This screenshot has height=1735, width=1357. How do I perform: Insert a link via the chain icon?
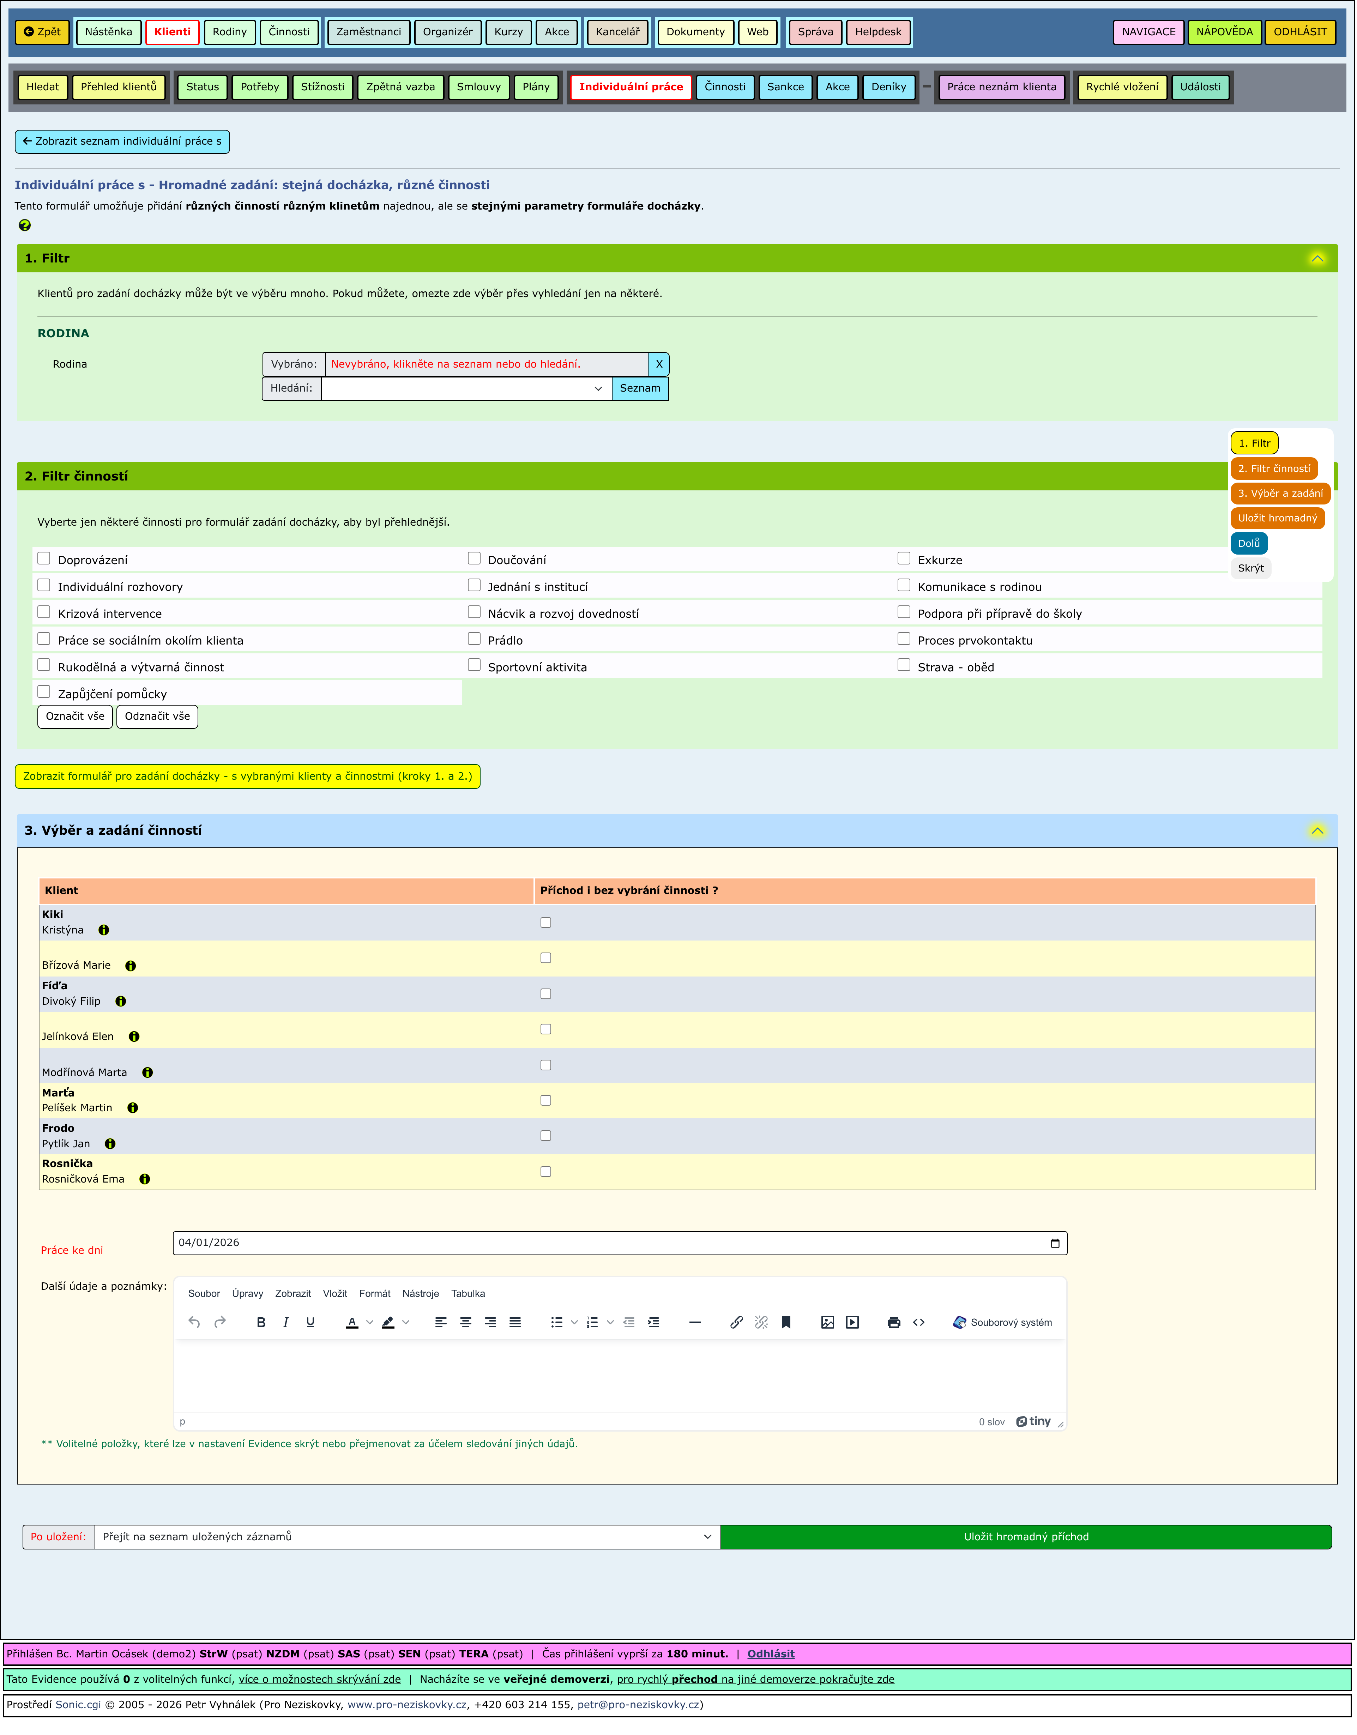point(736,1323)
